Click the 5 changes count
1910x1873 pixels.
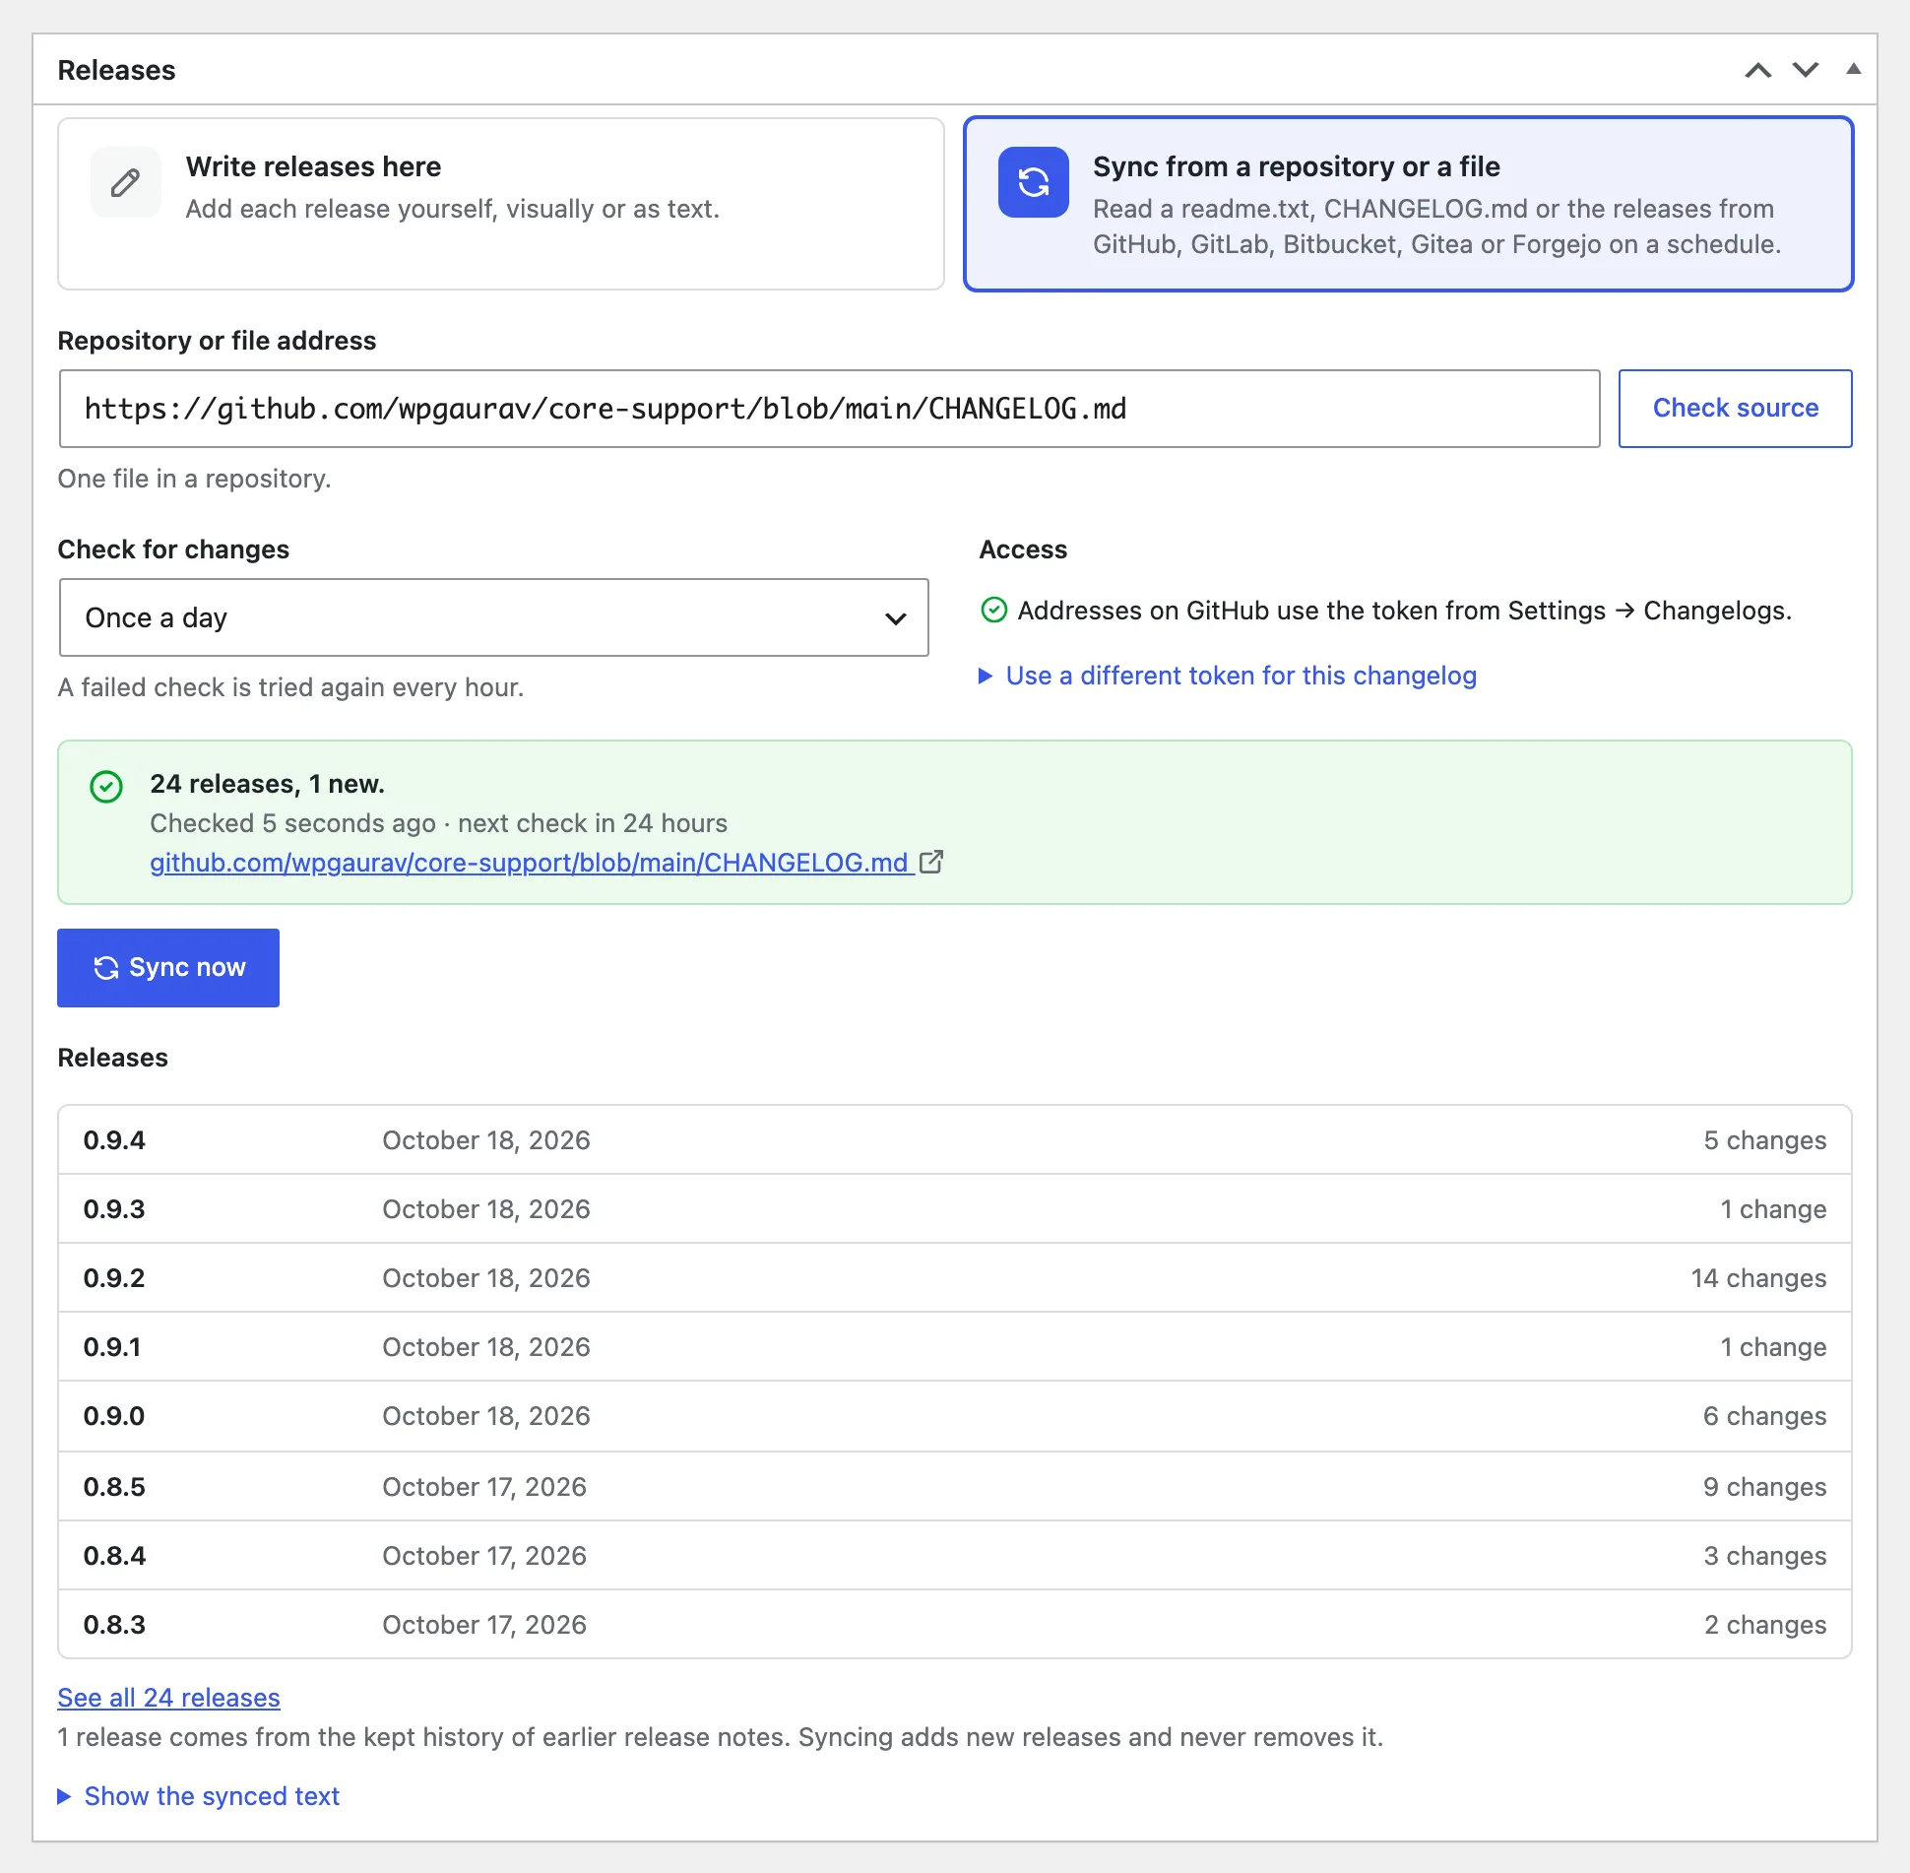point(1765,1140)
